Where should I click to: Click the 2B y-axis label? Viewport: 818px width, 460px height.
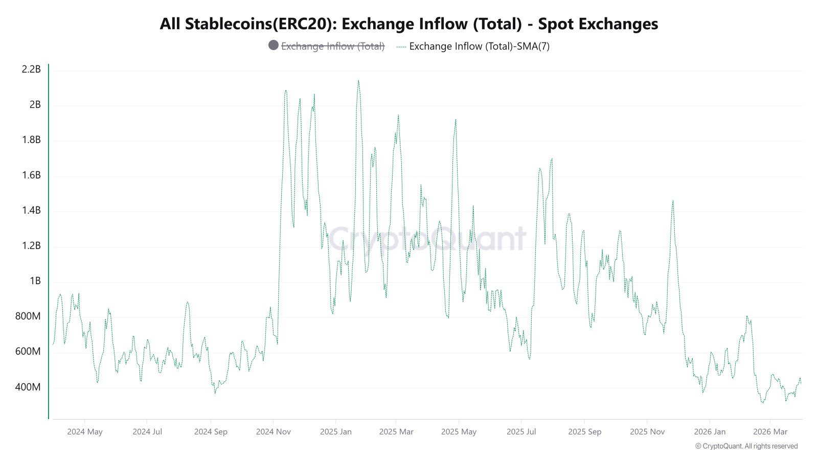[x=35, y=105]
